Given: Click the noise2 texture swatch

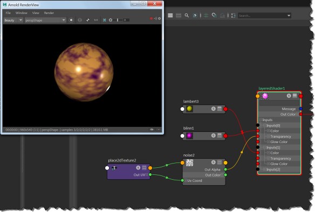Looking at the screenshot, I should pos(189,162).
